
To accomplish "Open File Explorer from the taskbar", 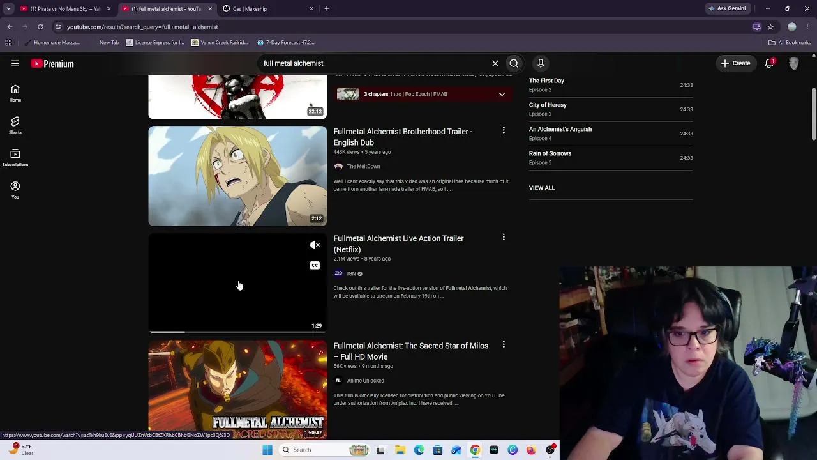I will tap(400, 450).
